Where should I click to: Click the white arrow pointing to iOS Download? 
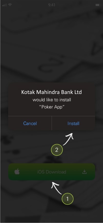click(x=56, y=188)
